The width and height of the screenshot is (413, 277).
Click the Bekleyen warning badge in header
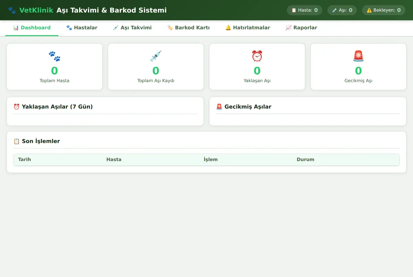383,10
